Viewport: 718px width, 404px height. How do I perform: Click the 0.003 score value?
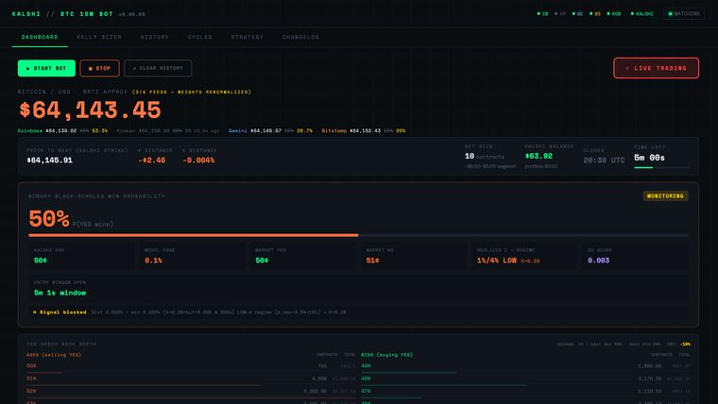[x=598, y=261]
